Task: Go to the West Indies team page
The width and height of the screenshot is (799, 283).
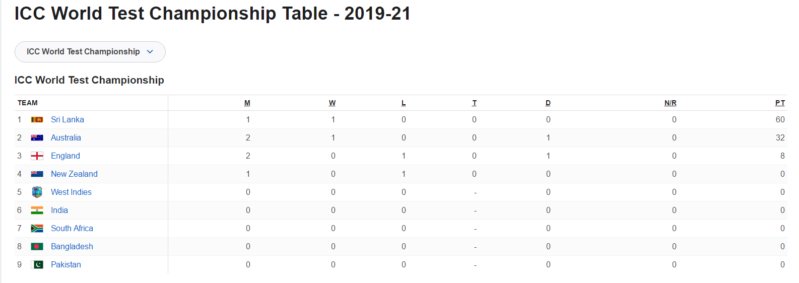Action: tap(71, 192)
